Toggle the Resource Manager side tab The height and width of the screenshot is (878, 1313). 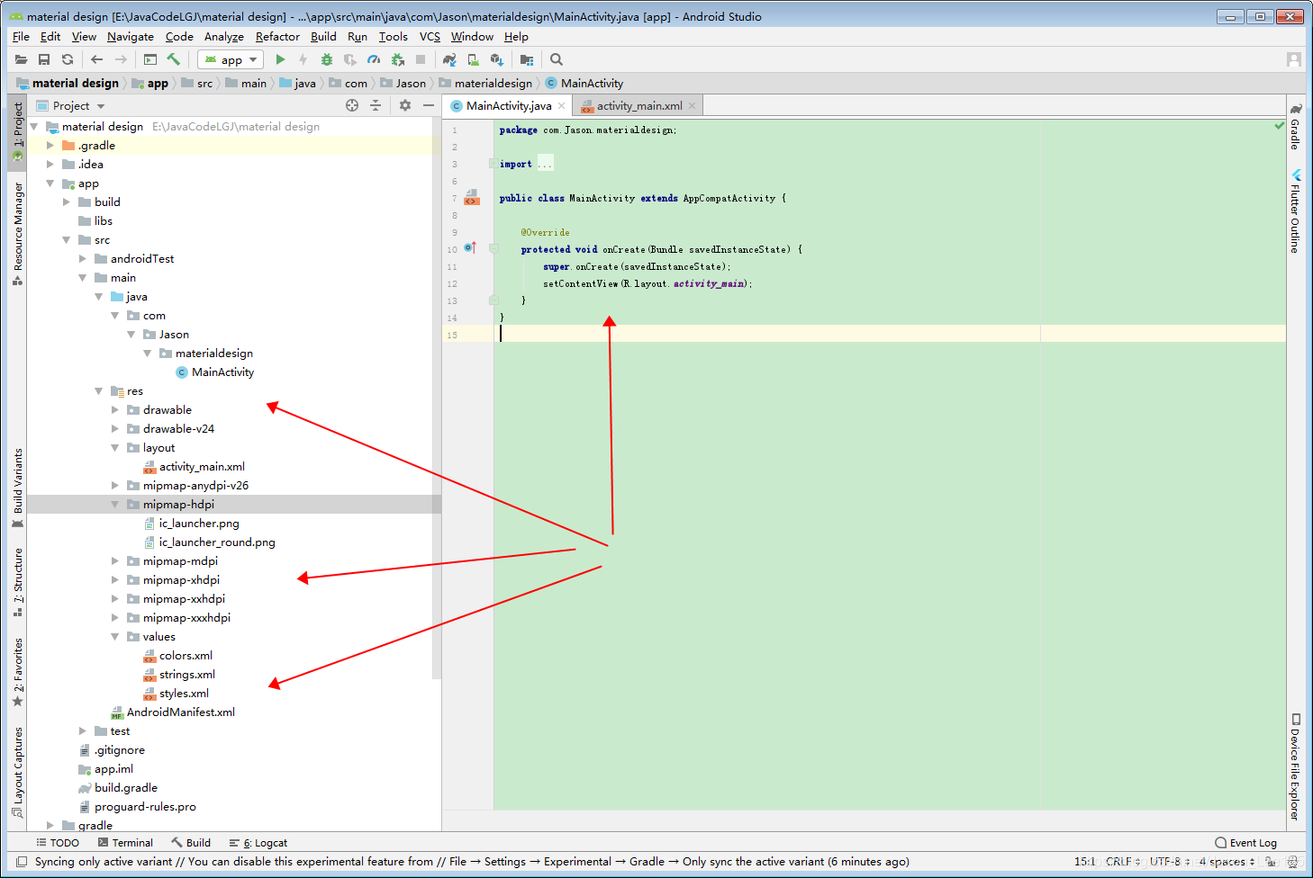(17, 234)
